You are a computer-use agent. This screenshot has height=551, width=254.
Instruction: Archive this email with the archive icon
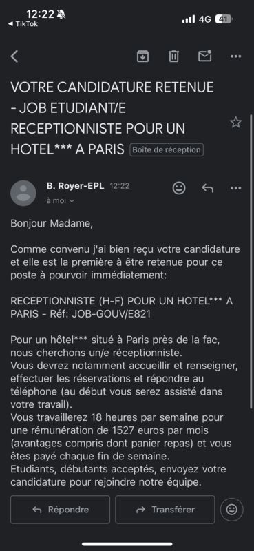click(x=142, y=56)
